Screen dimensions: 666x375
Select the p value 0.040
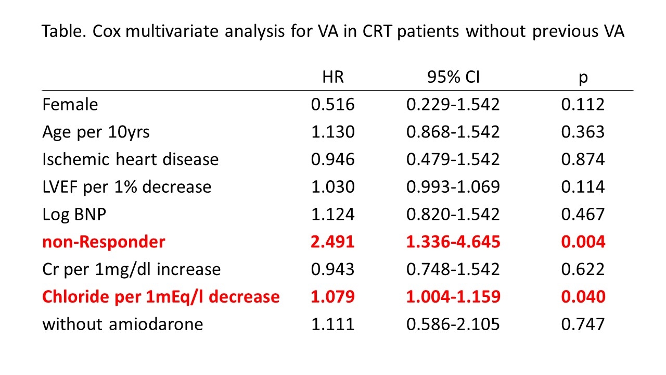click(x=583, y=296)
